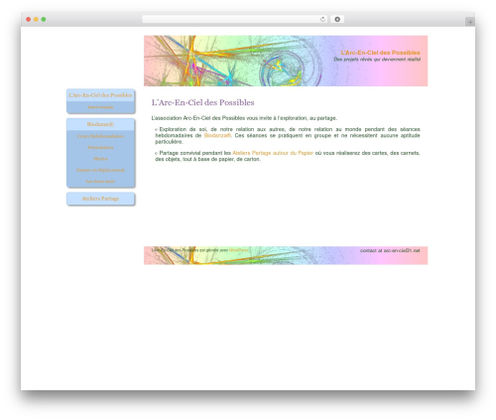Open the Présentation sidebar menu item
The image size is (496, 420).
coord(100,148)
